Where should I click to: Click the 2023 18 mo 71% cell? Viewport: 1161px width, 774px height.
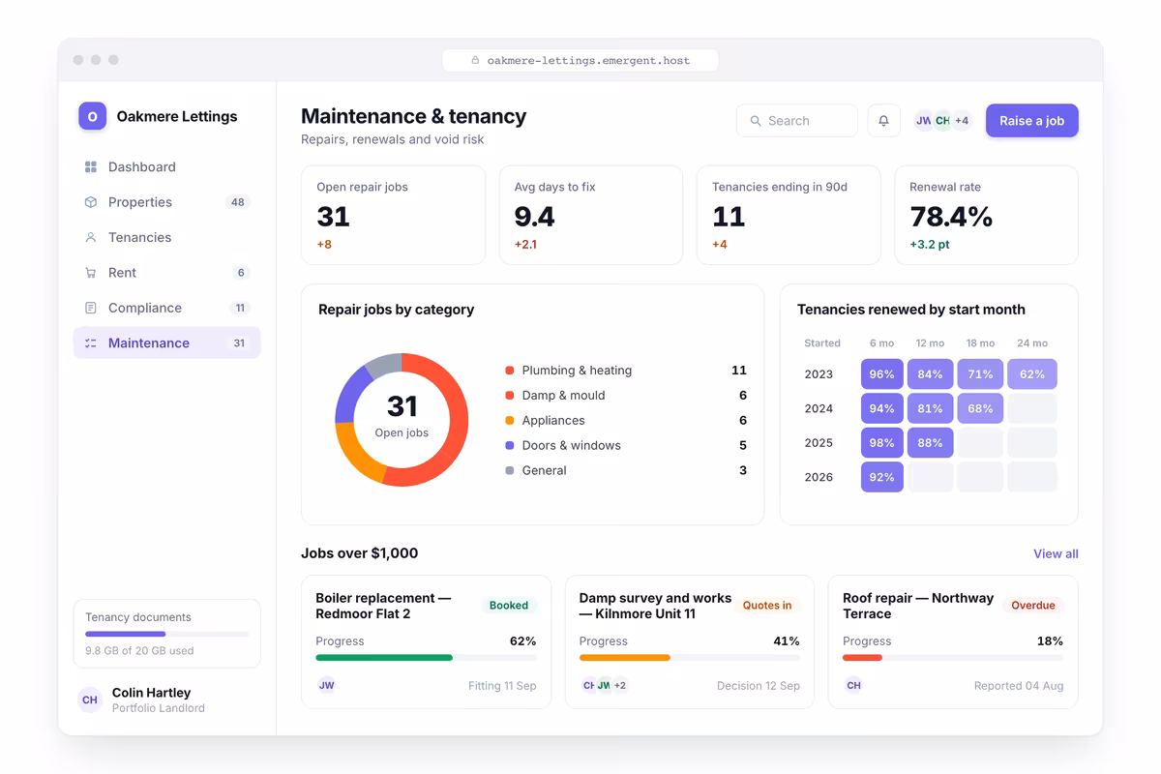coord(980,374)
